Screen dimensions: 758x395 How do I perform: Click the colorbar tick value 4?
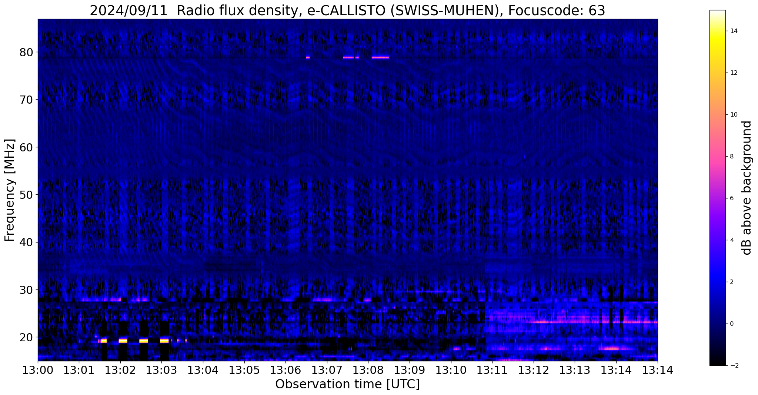[731, 240]
